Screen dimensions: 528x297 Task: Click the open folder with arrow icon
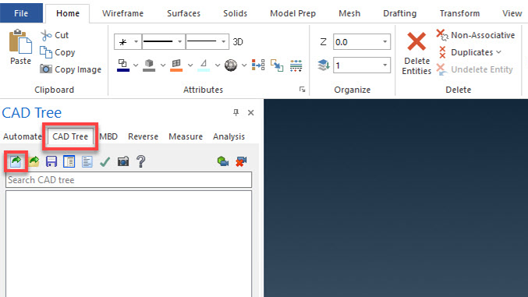[x=34, y=161]
